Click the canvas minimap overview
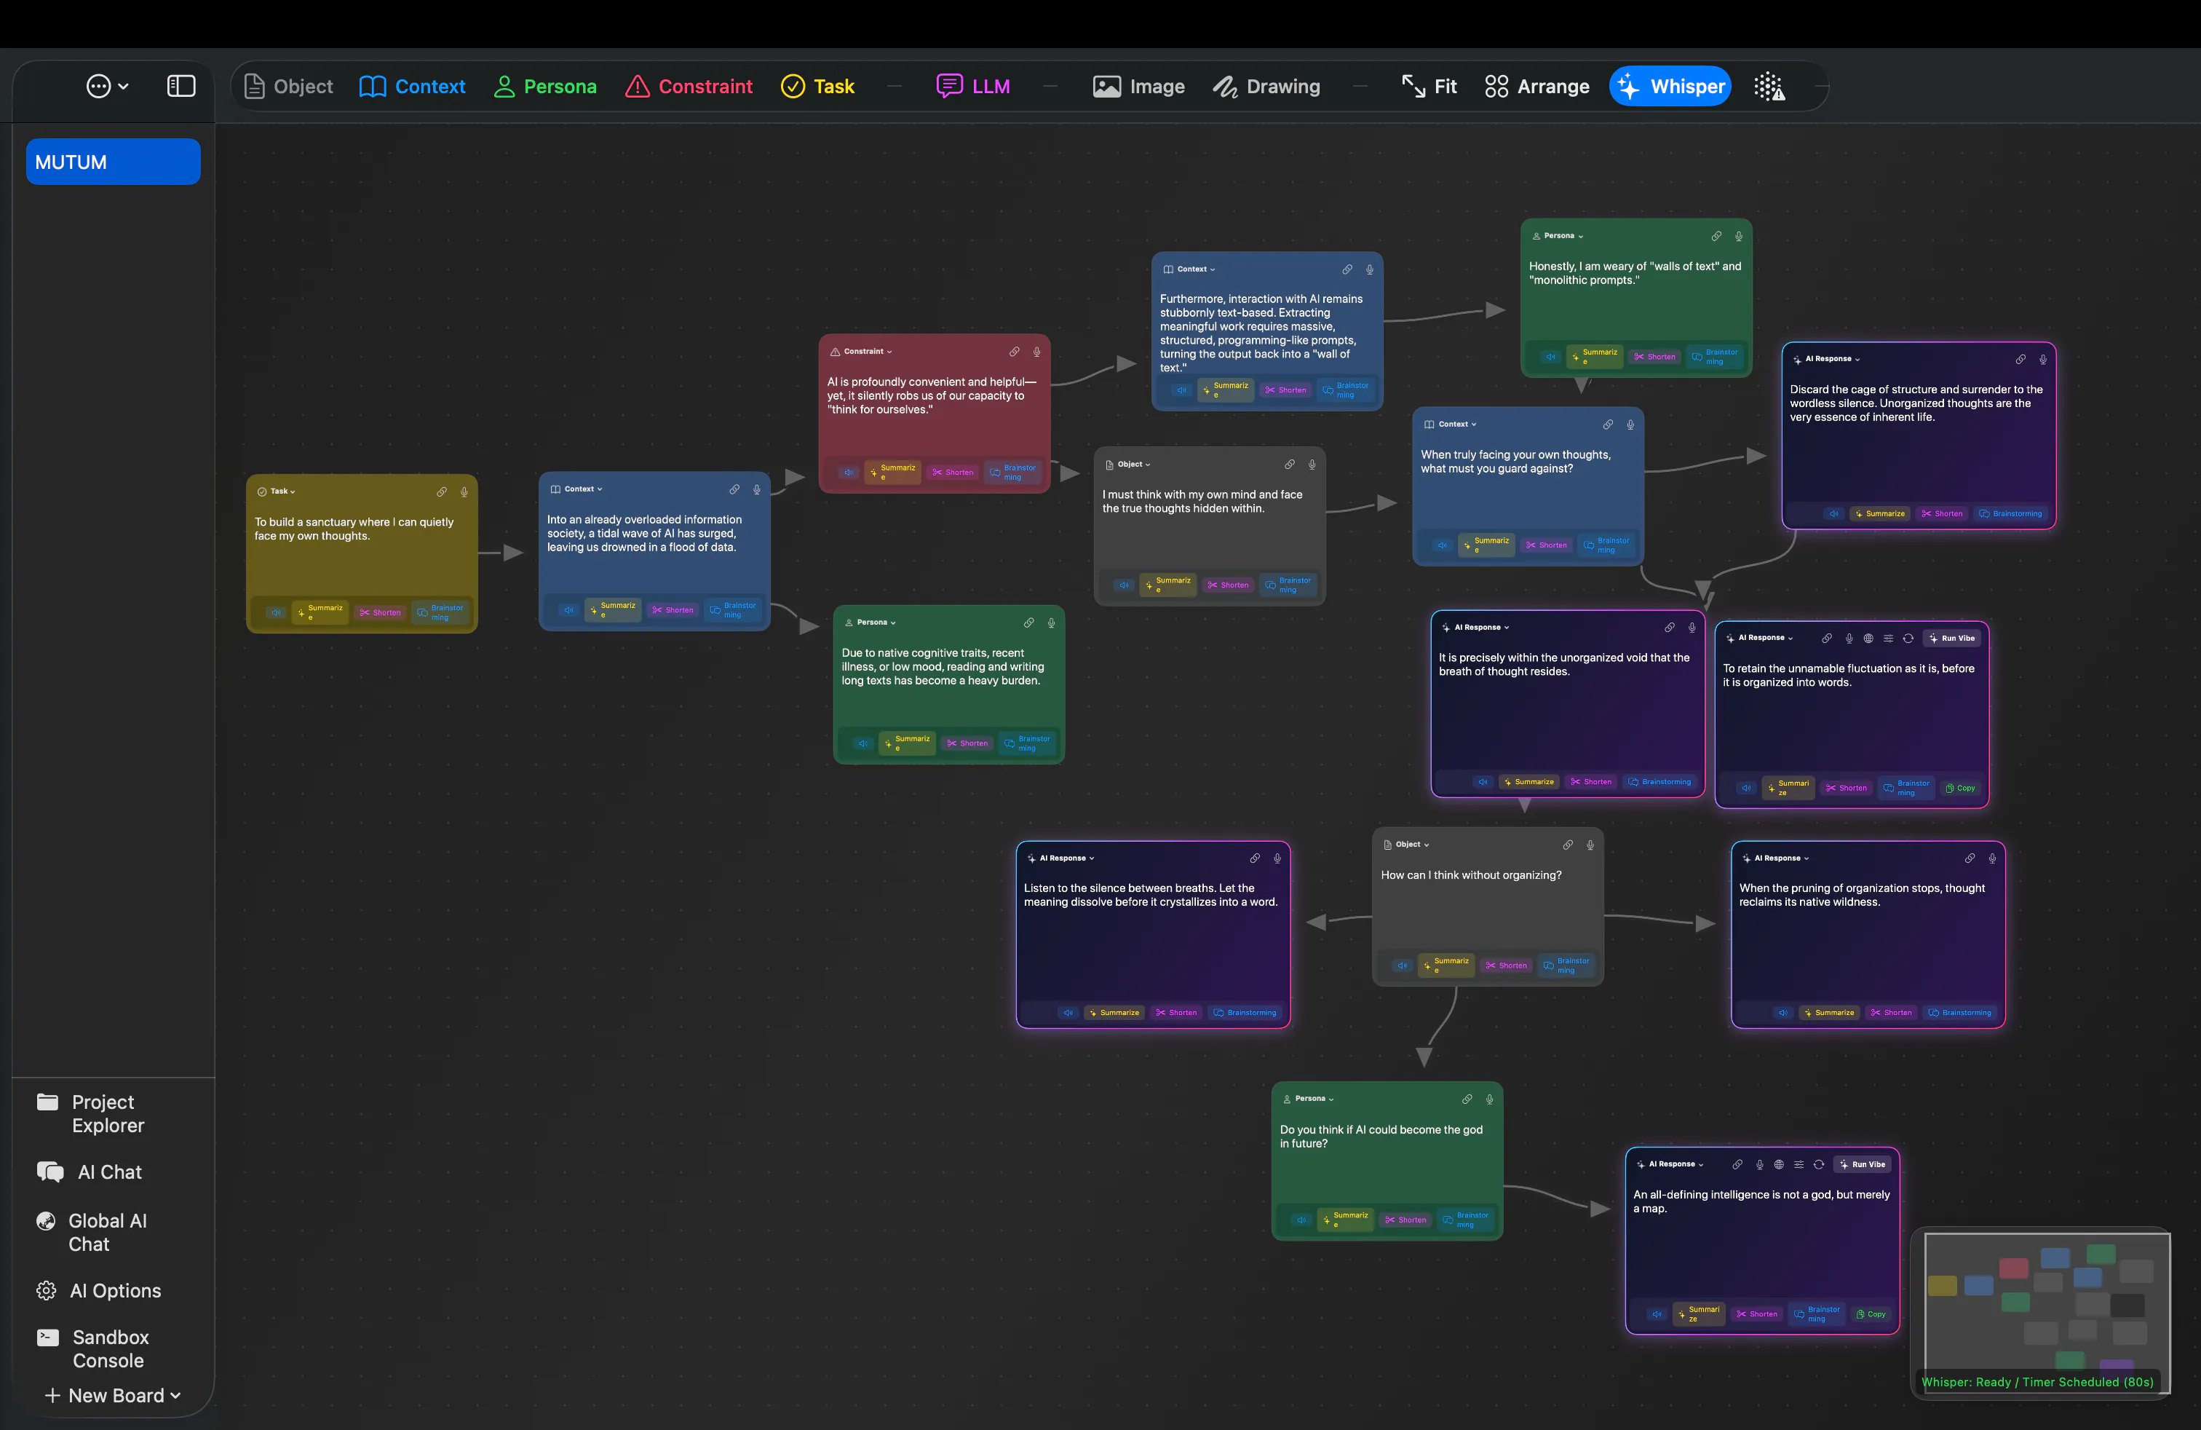 (x=2040, y=1314)
